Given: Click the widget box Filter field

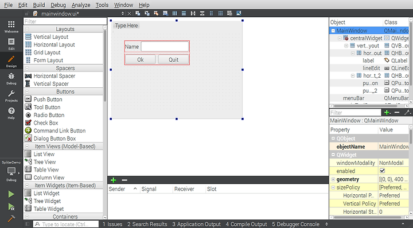Looking at the screenshot, I should [x=65, y=21].
